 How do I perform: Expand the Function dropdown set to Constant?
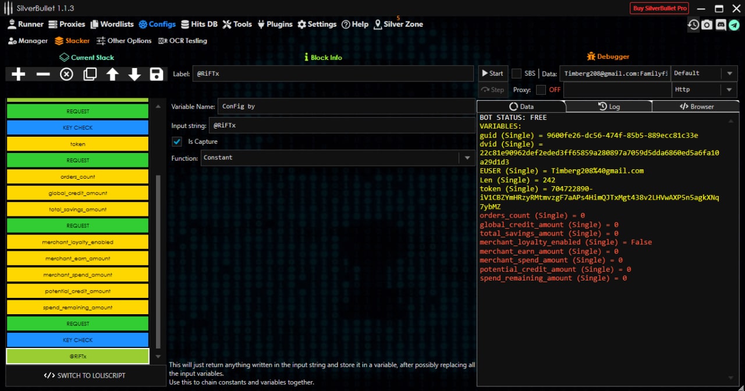coord(466,158)
